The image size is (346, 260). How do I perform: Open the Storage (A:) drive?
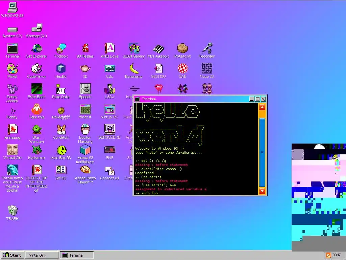(36, 31)
